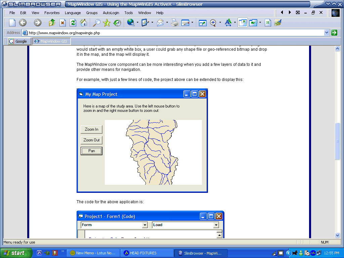The height and width of the screenshot is (258, 344).
Task: Click the Back navigation arrow
Action: 23,23
